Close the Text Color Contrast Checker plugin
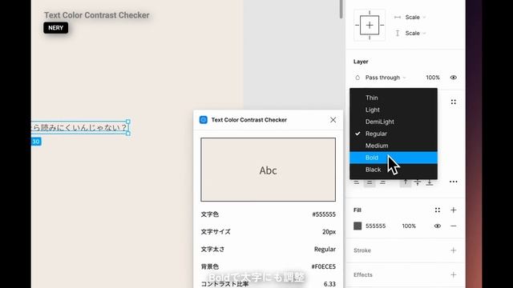This screenshot has height=288, width=513. [333, 120]
